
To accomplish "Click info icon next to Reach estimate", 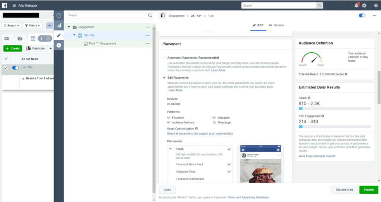I will point(309,98).
